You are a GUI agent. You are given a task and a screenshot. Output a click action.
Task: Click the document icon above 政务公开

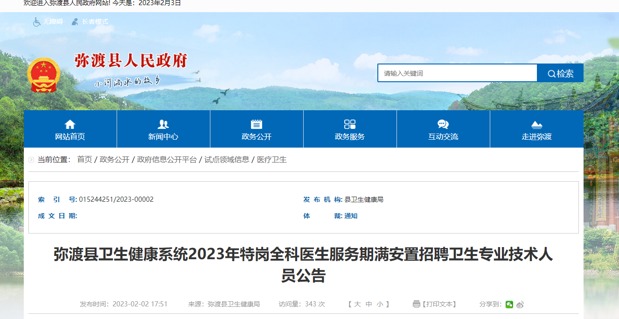(x=257, y=124)
